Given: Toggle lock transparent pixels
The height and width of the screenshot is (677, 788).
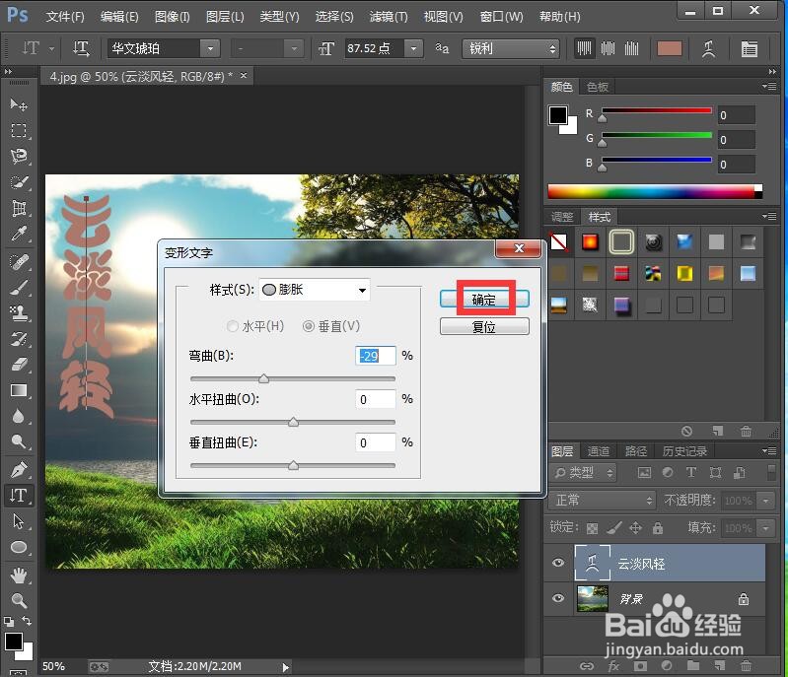Looking at the screenshot, I should click(593, 528).
